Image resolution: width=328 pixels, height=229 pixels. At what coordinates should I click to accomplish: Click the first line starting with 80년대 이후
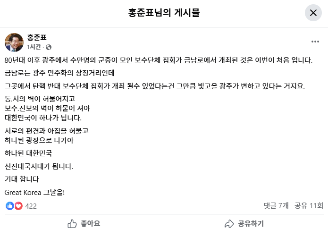coord(158,60)
